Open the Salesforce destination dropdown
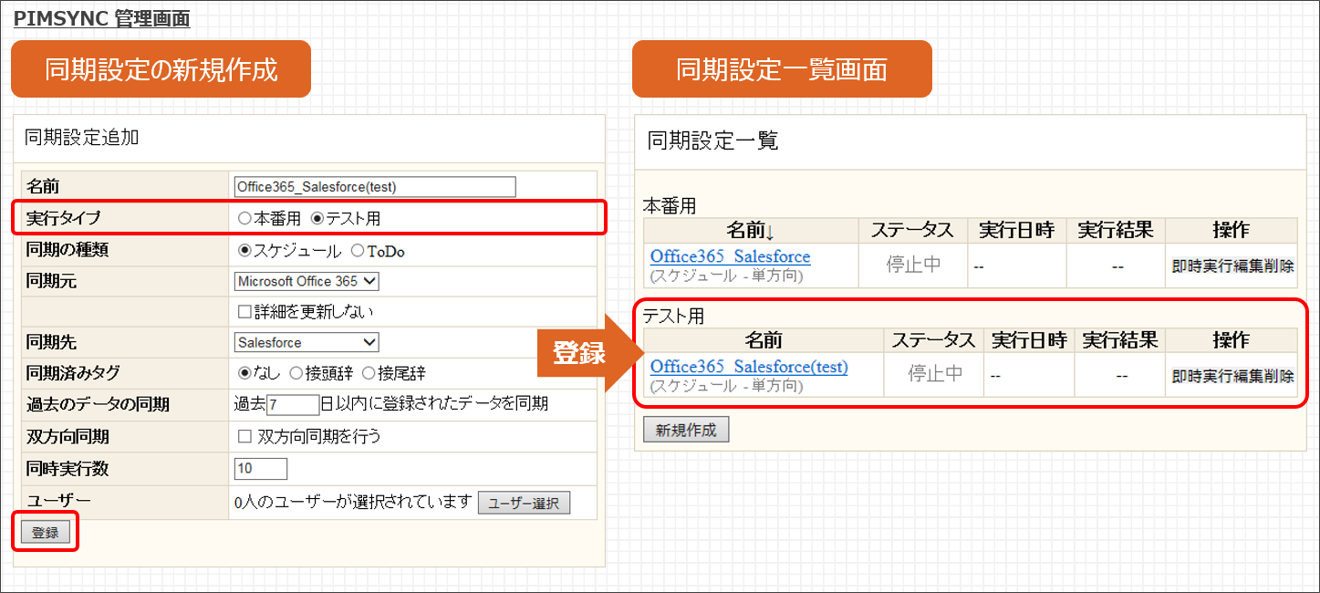The height and width of the screenshot is (593, 1320). 307,342
